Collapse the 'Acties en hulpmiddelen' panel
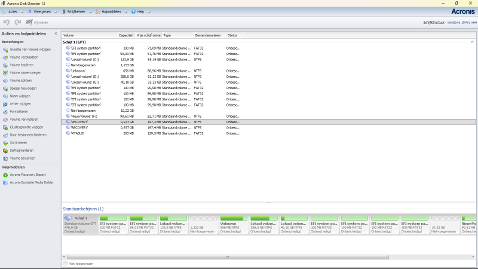Viewport: 478px width, 269px height. (x=56, y=33)
